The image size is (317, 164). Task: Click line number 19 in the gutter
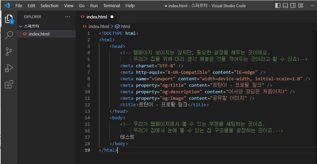tap(87, 150)
